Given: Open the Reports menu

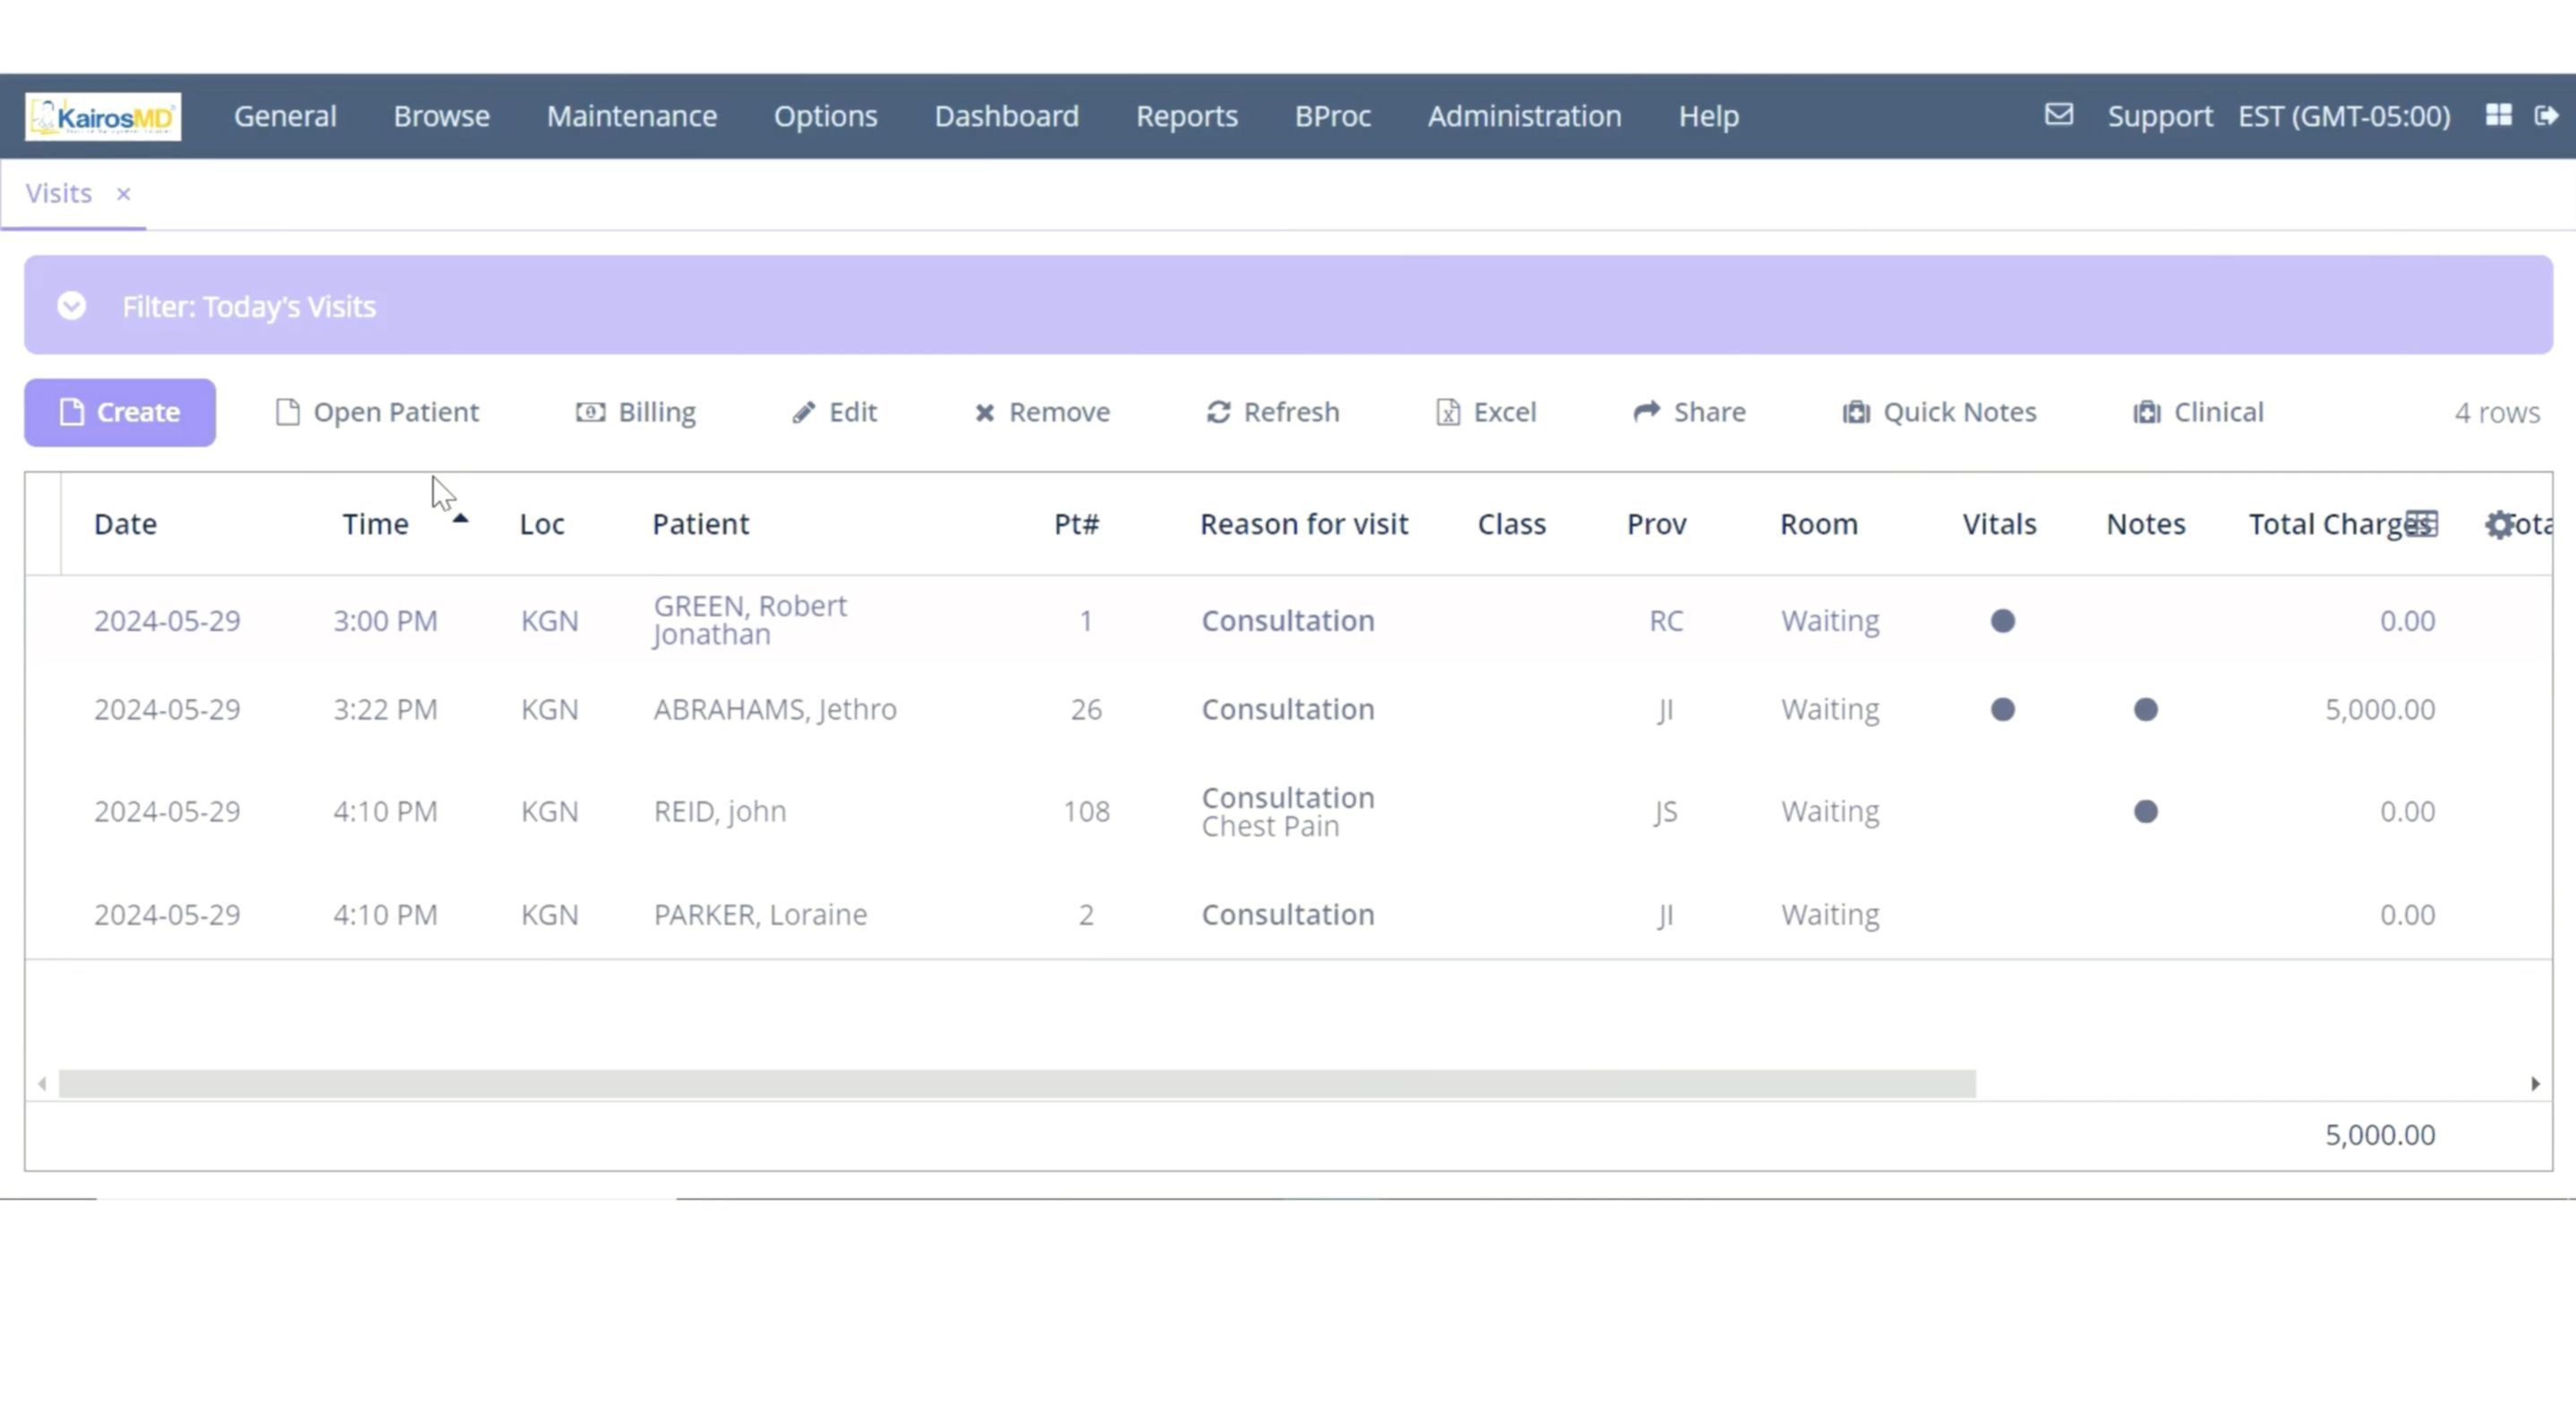Looking at the screenshot, I should [1186, 116].
